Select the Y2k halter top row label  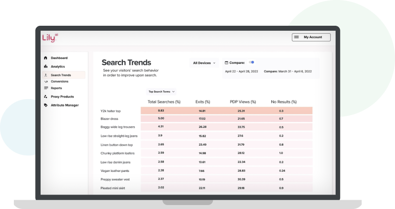pyautogui.click(x=110, y=111)
